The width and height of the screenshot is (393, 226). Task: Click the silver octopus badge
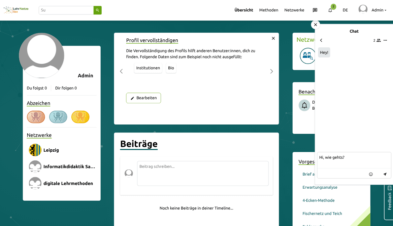point(58,117)
